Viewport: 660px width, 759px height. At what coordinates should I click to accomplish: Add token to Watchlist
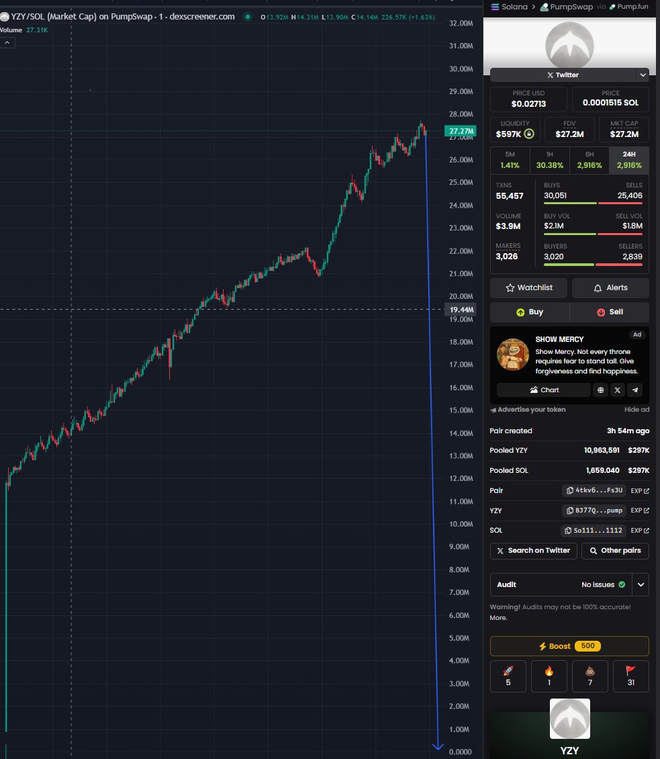pos(528,287)
